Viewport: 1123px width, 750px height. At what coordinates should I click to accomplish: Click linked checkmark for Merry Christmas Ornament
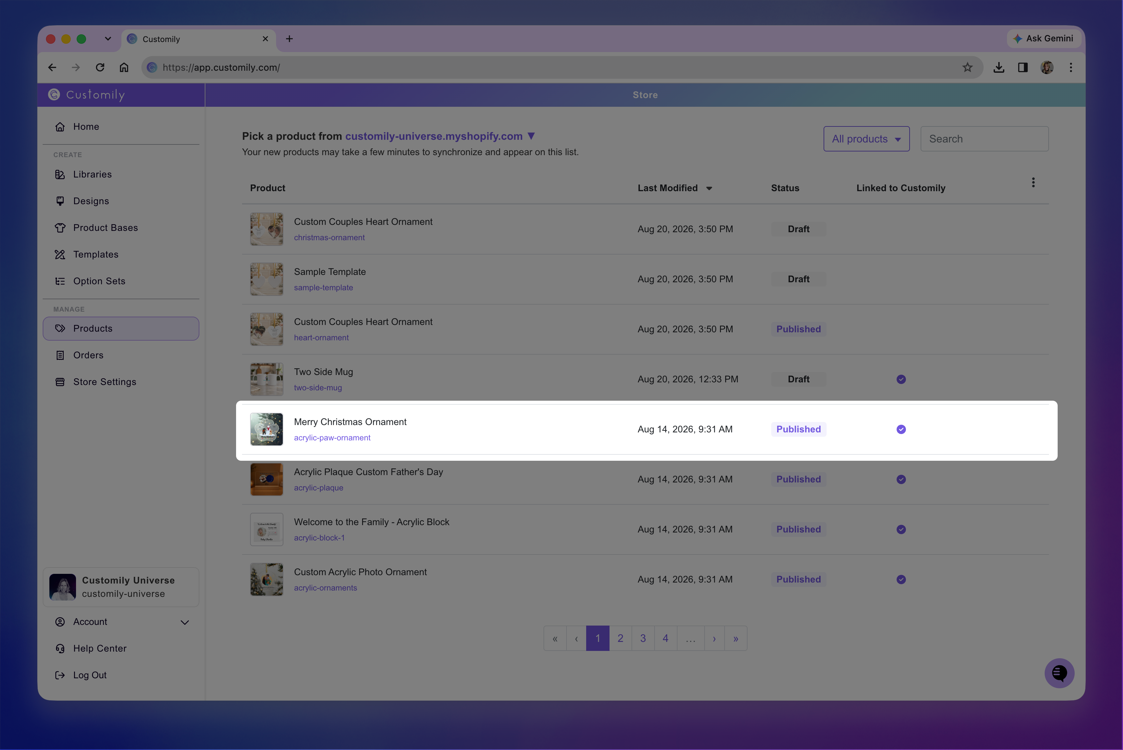point(901,429)
